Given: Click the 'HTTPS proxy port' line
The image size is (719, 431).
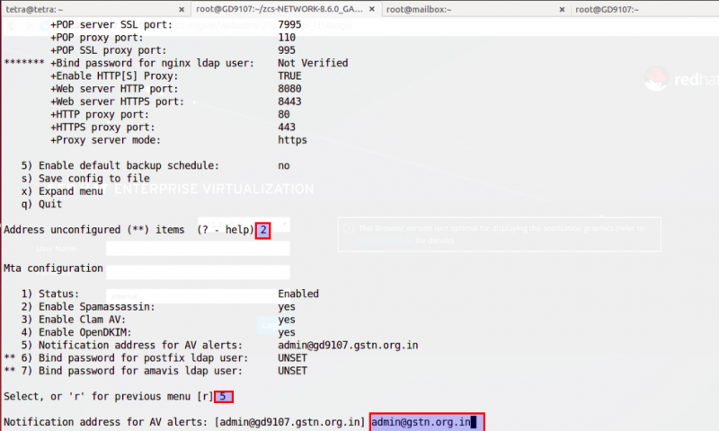Looking at the screenshot, I should 102,128.
